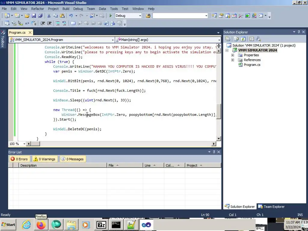Toggle auto-hide pin on Error List
Viewport: 308px width, 231px height.
point(214,152)
